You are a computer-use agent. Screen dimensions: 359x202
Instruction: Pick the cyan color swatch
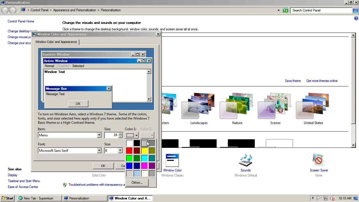[x=144, y=158]
